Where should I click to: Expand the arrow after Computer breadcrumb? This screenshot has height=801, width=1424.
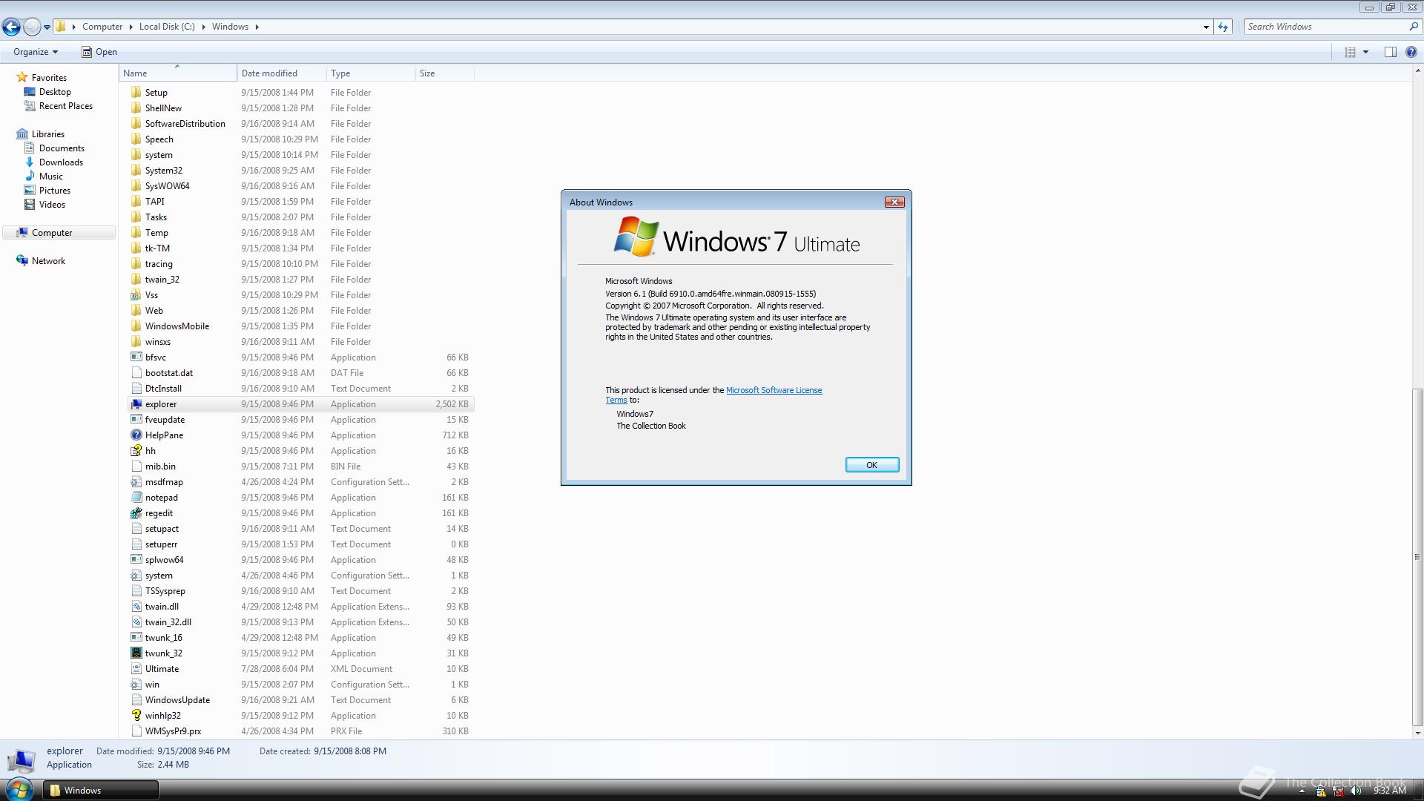pos(131,27)
